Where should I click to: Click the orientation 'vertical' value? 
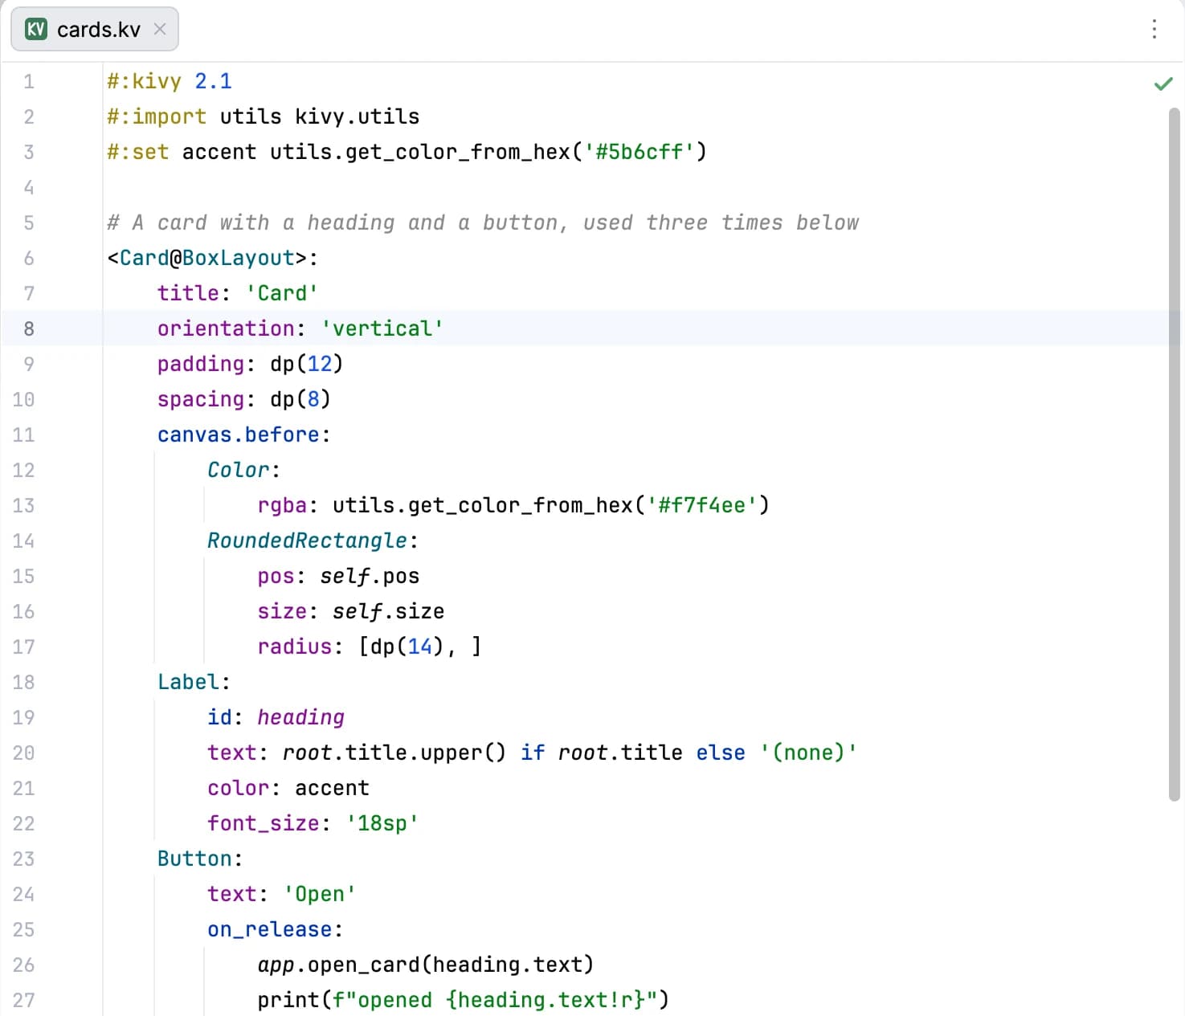click(382, 328)
